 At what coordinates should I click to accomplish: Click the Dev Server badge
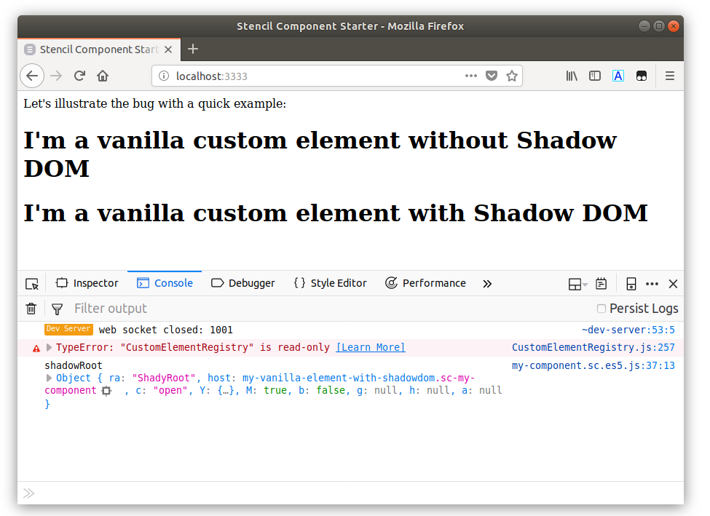[69, 329]
